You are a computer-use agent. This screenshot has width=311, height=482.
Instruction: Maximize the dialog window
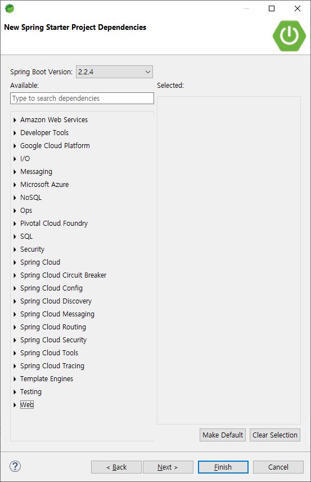point(272,8)
